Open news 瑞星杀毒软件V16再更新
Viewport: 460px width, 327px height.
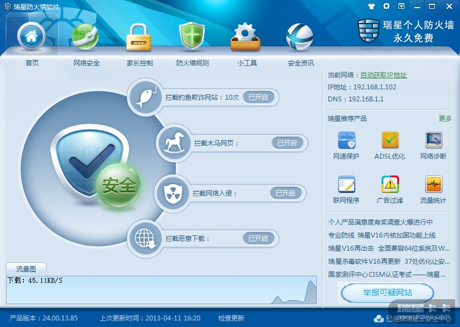click(x=389, y=261)
